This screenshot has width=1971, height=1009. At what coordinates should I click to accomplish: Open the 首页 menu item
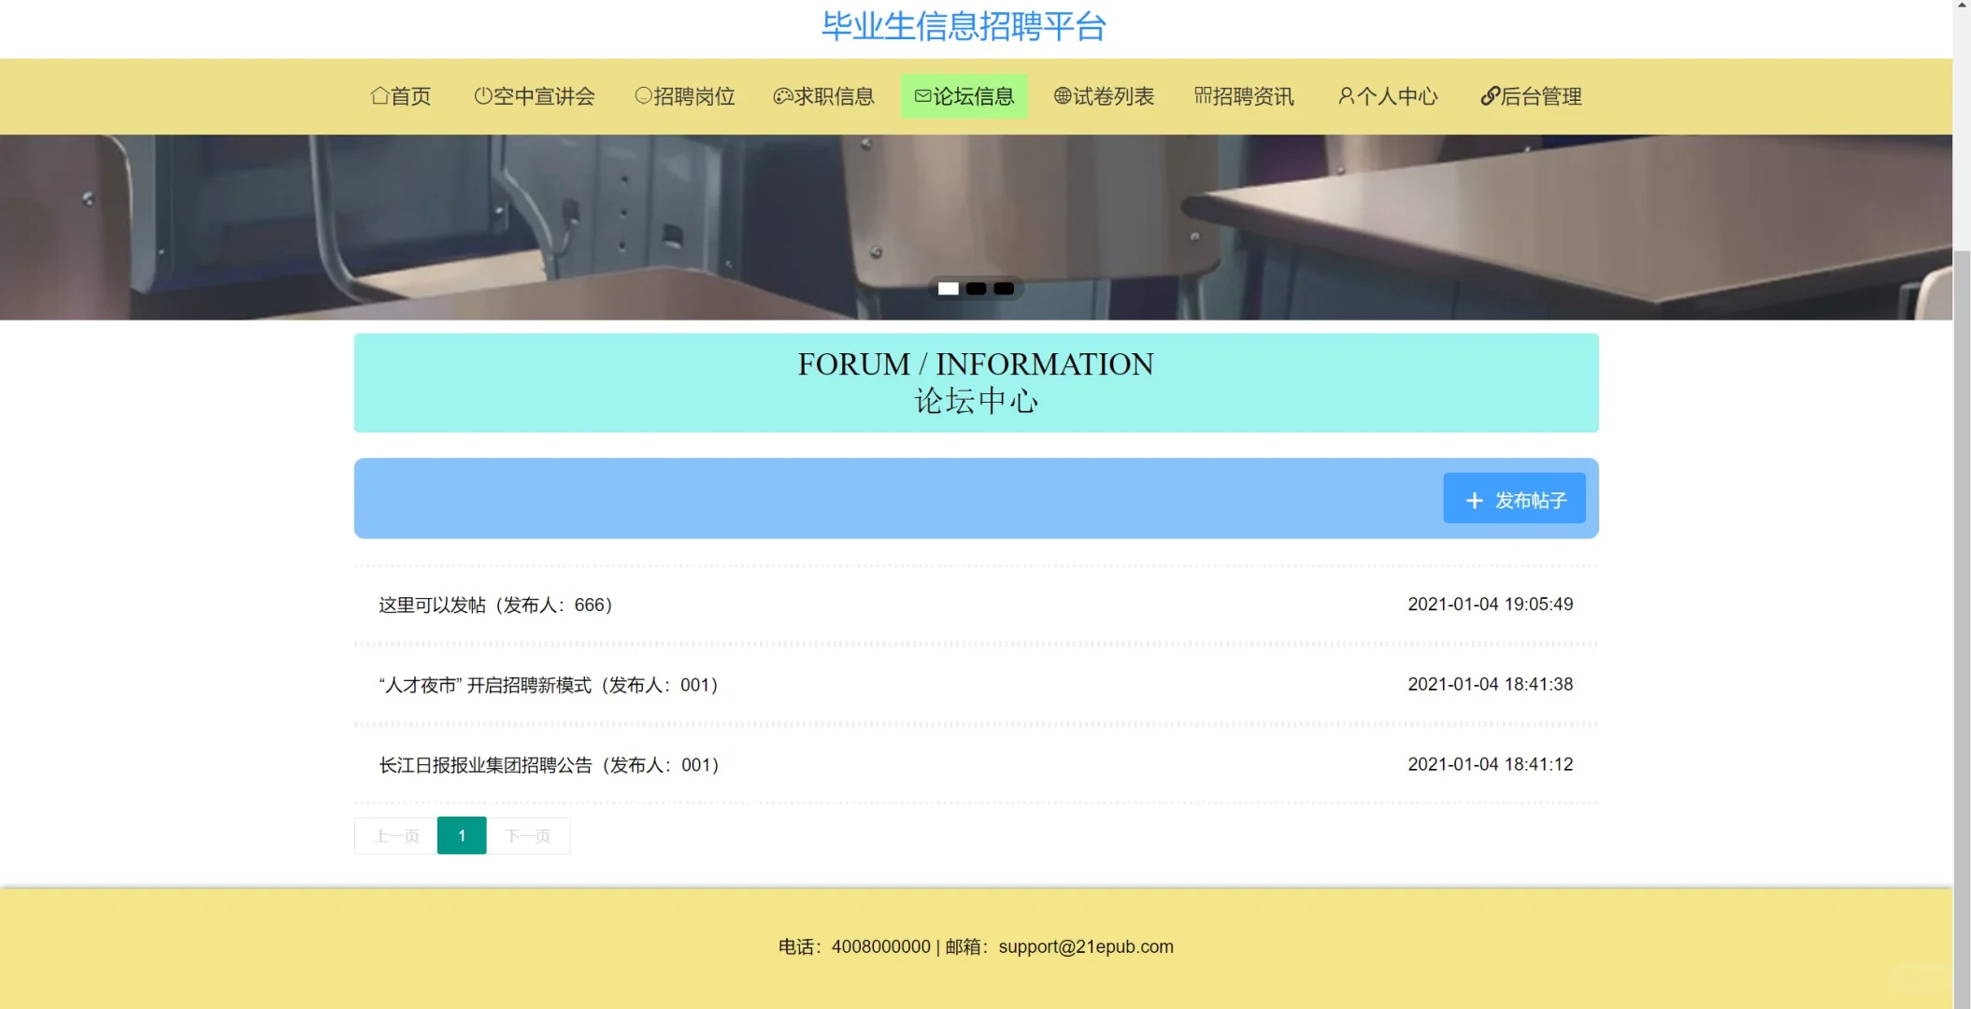click(x=400, y=96)
